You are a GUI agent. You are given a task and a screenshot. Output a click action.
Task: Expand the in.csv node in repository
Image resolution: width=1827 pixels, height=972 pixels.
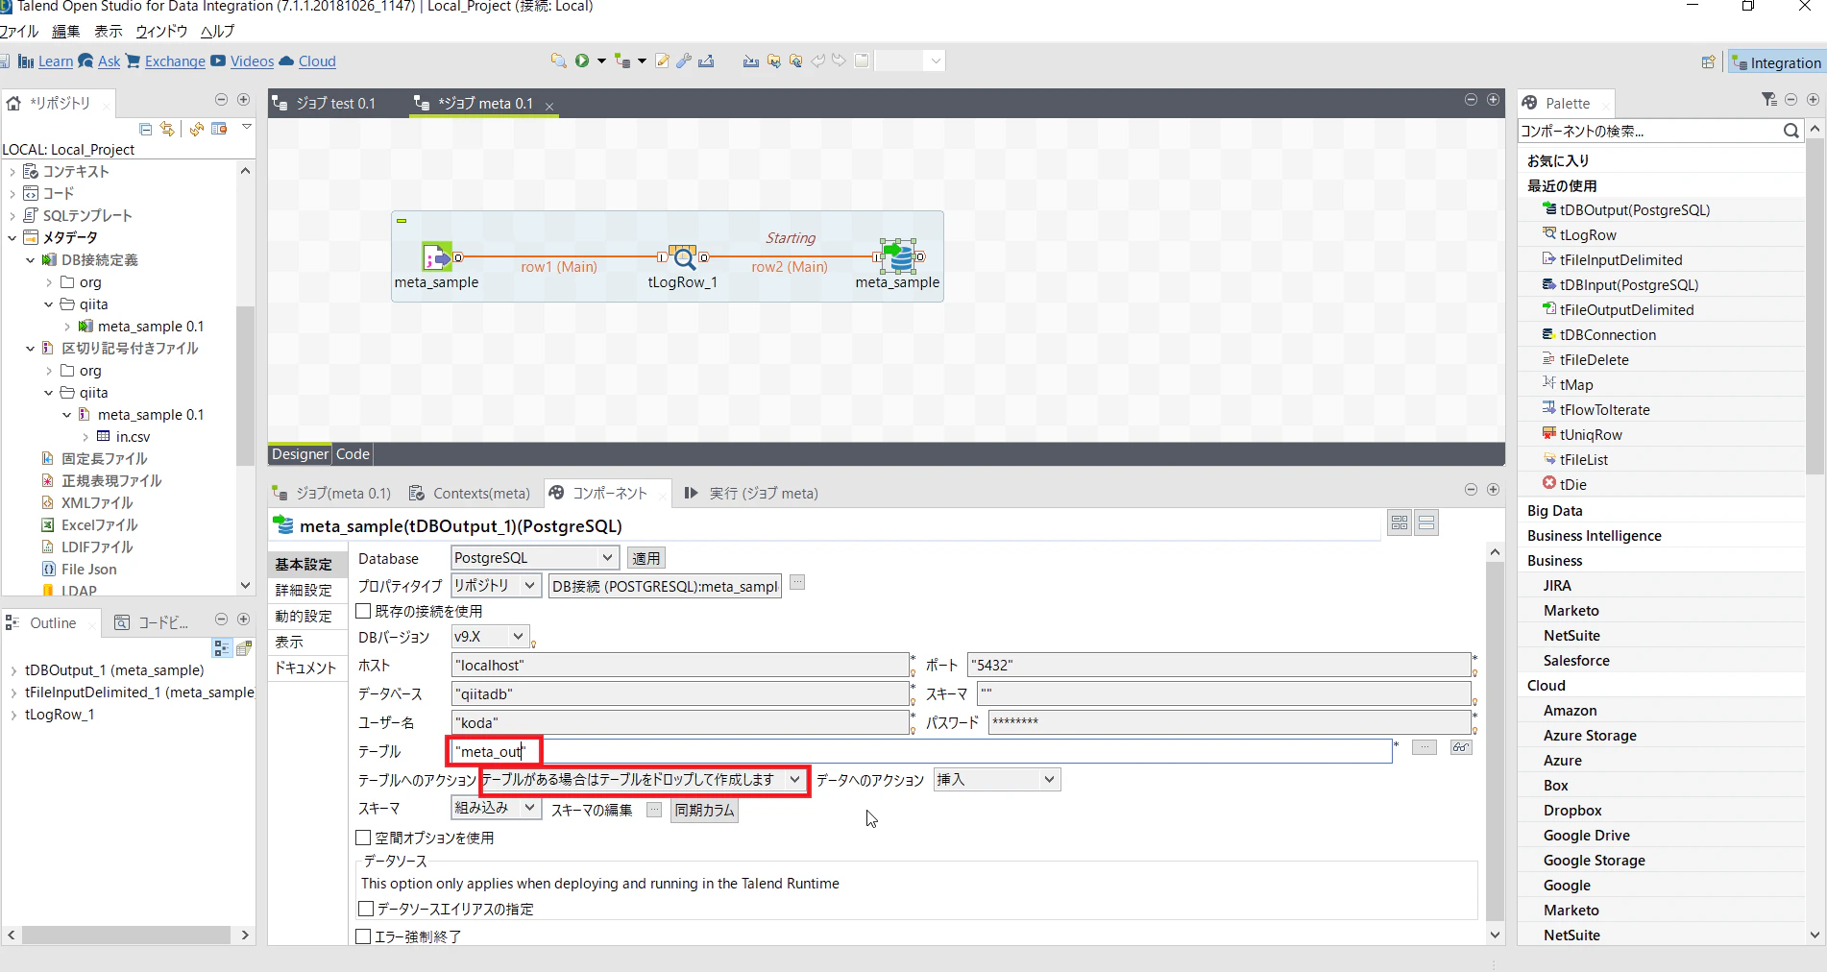click(x=85, y=437)
